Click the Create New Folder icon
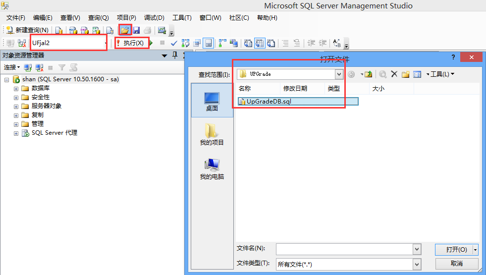The image size is (486, 275). click(x=405, y=74)
